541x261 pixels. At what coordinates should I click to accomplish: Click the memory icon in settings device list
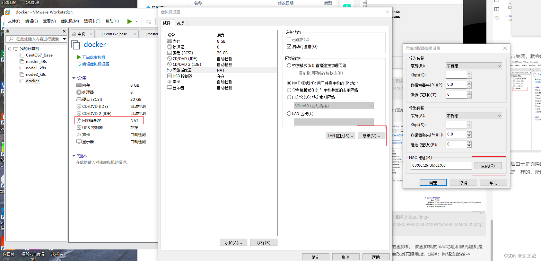(x=170, y=41)
